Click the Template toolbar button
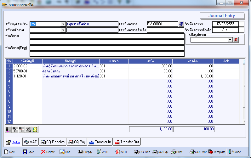Image resolution: width=251 pixels, height=158 pixels. tap(217, 152)
